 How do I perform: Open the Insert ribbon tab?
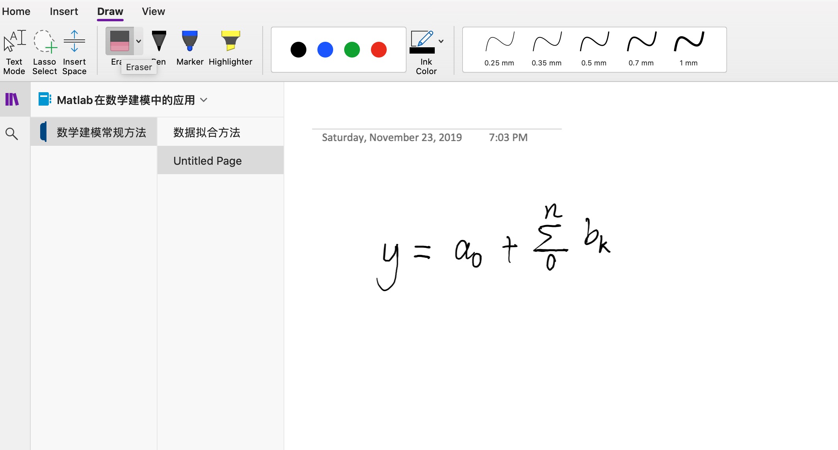(64, 11)
